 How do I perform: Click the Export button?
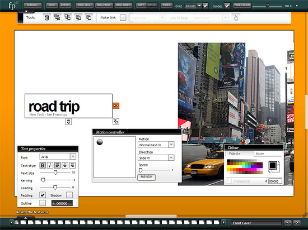click(66, 5)
